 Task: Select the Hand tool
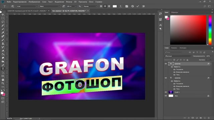[3, 80]
